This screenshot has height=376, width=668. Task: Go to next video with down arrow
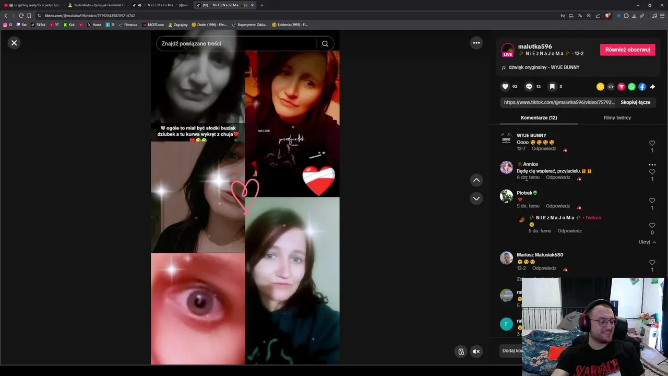click(476, 198)
